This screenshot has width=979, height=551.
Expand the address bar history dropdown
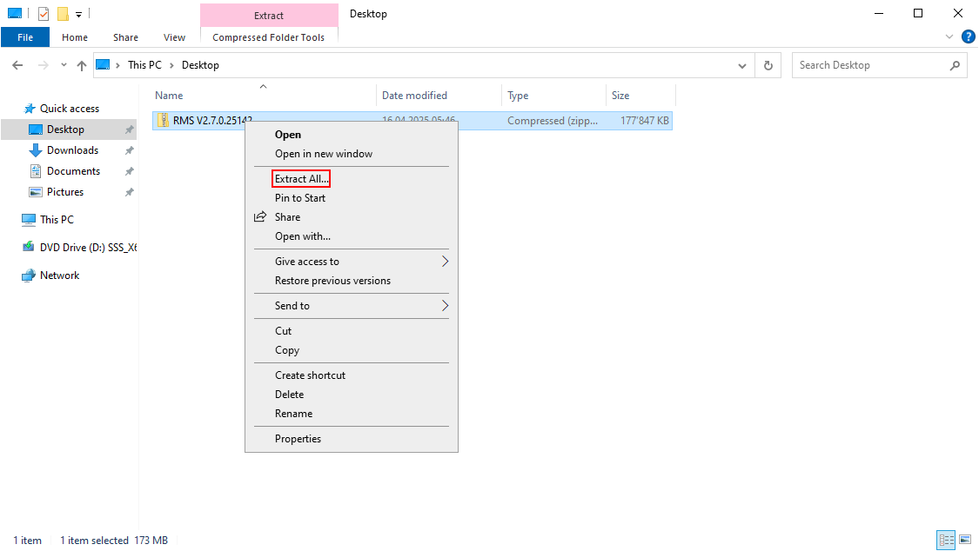tap(741, 65)
